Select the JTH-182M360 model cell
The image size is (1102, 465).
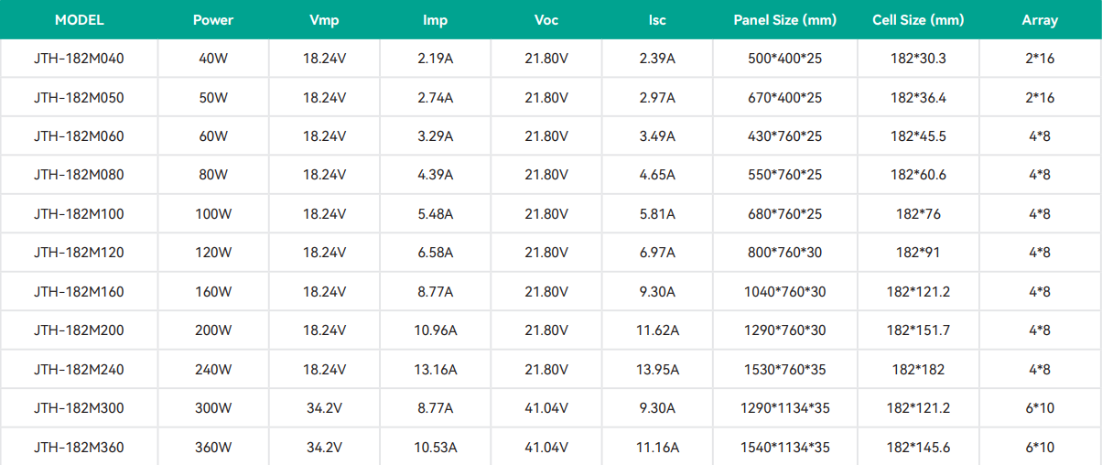tap(79, 448)
